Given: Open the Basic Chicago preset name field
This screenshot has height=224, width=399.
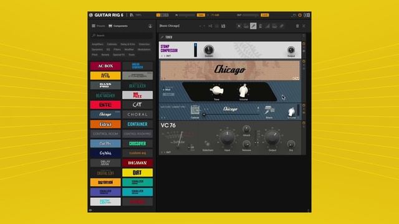Looking at the screenshot, I should coord(170,26).
